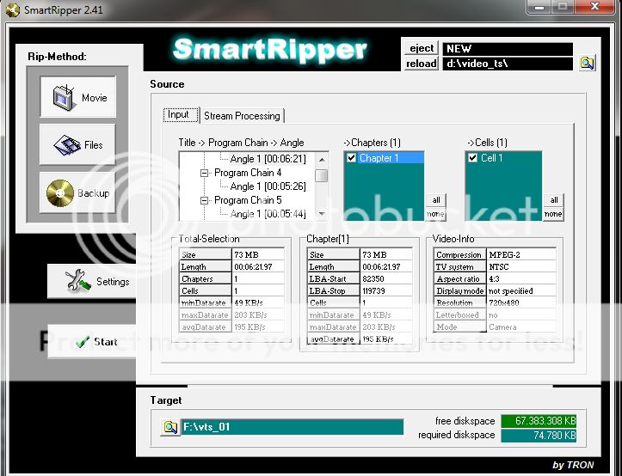
Task: Select the Backup rip method
Action: 77,193
